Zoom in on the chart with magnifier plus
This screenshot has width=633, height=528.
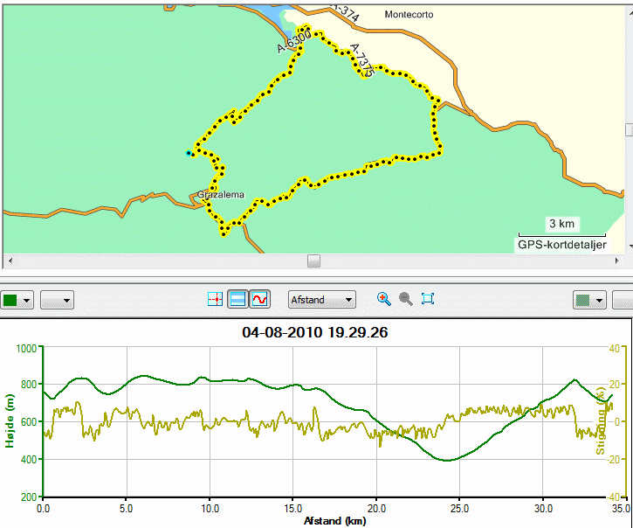coord(384,299)
